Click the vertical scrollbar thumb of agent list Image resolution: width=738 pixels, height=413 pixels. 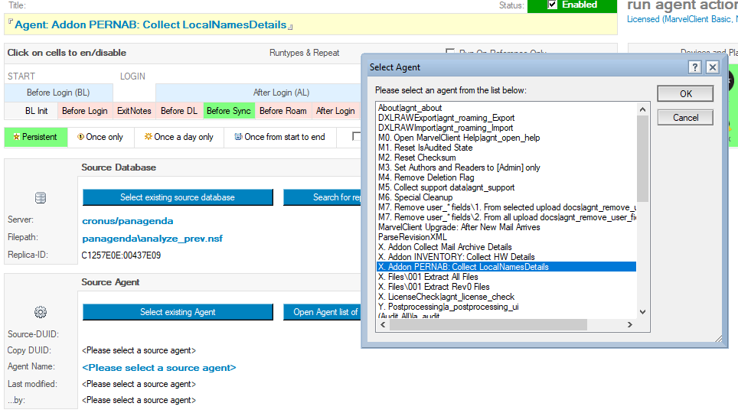point(642,158)
